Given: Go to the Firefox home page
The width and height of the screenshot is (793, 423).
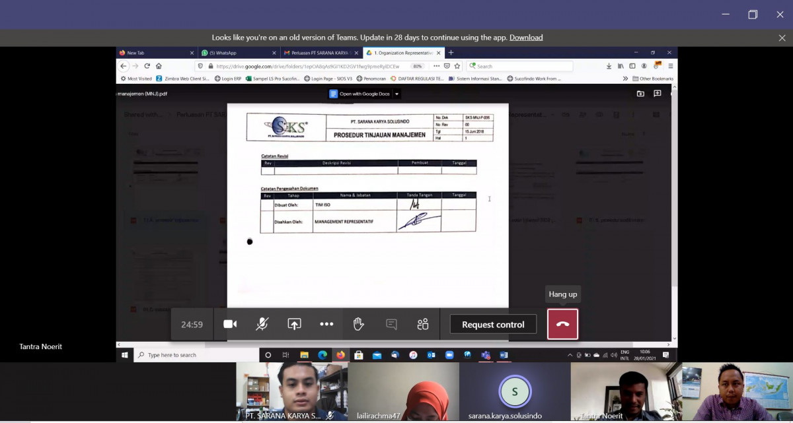Looking at the screenshot, I should point(159,66).
